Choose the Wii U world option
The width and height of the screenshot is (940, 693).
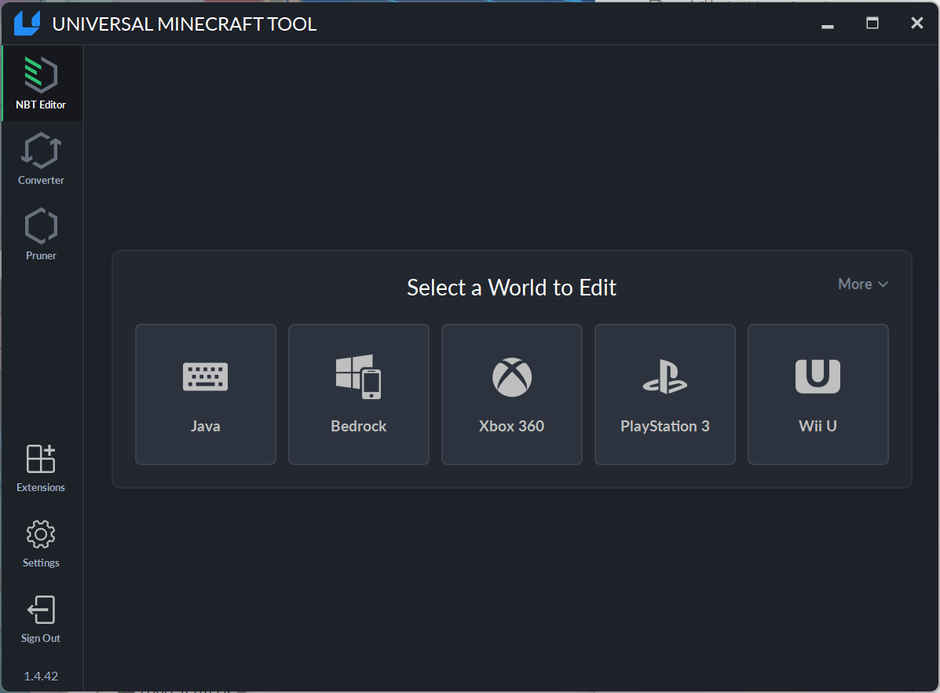point(817,394)
